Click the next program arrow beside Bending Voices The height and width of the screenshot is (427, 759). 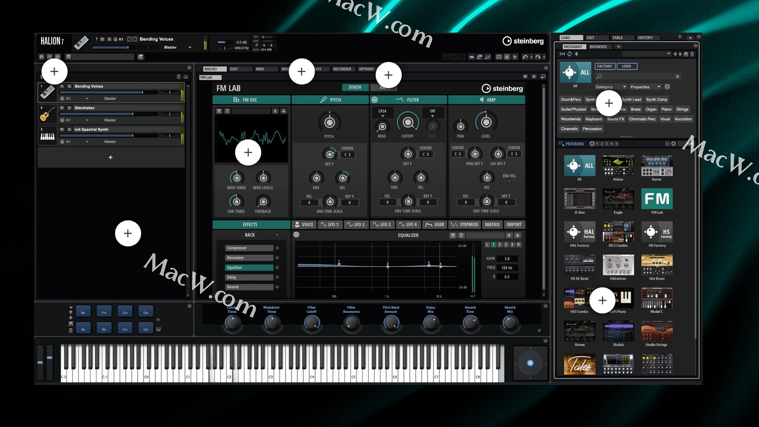point(135,39)
